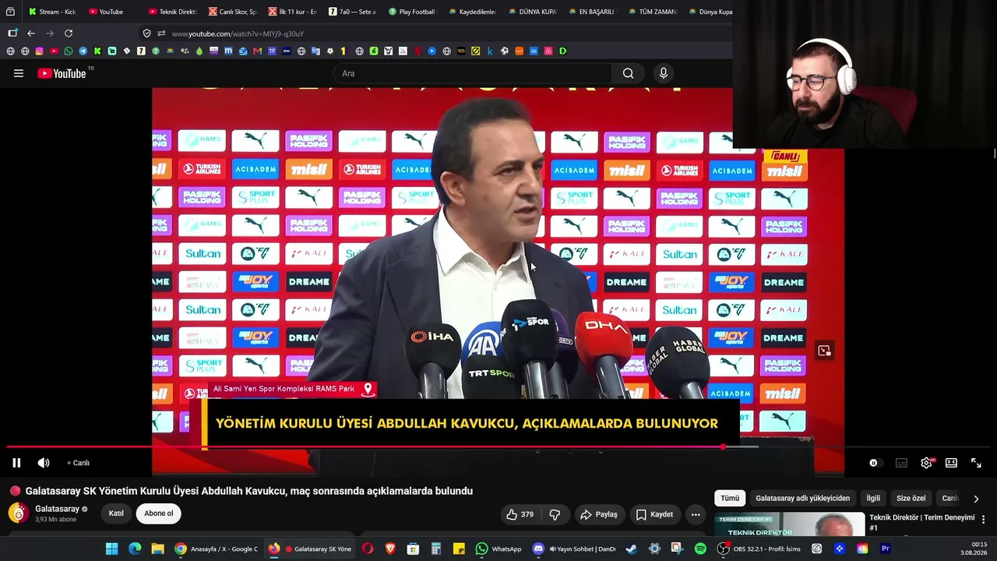The height and width of the screenshot is (561, 997).
Task: Mute the video volume
Action: click(x=44, y=463)
